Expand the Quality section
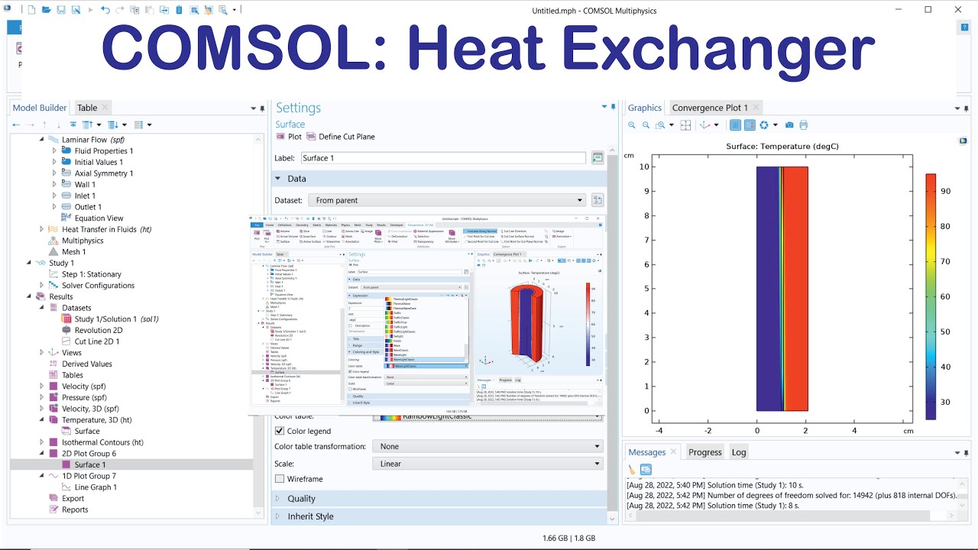The height and width of the screenshot is (550, 978). [441, 499]
